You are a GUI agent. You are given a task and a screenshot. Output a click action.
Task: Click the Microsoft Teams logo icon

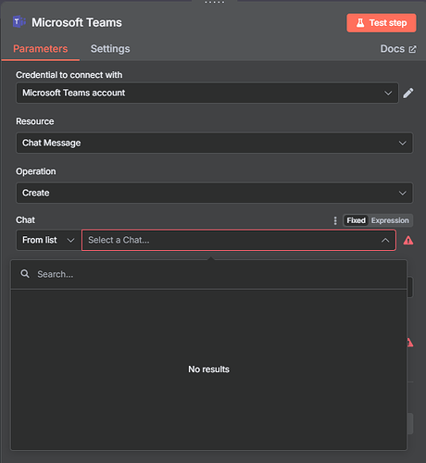[19, 22]
